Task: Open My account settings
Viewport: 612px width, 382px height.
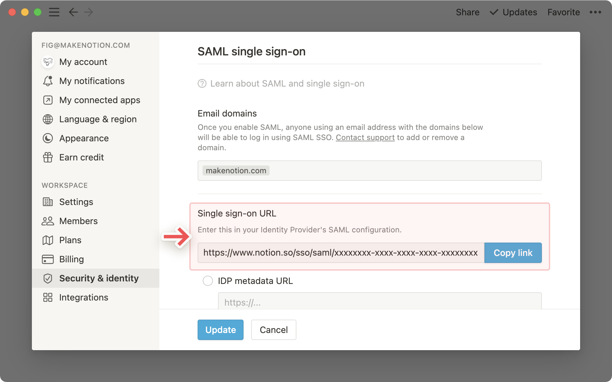Action: [x=96, y=62]
